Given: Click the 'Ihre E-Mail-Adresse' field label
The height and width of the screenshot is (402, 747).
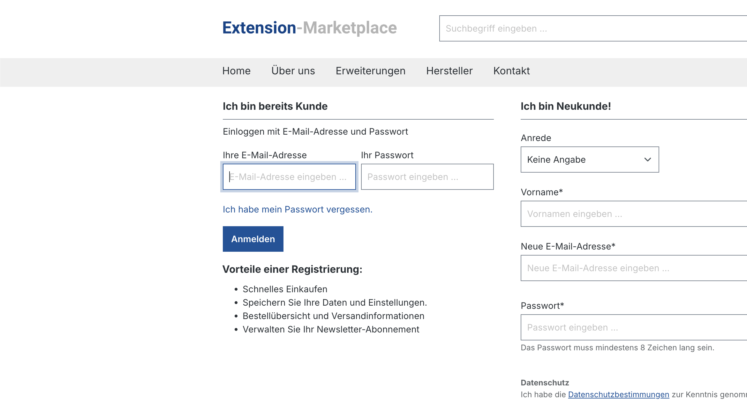Looking at the screenshot, I should (264, 155).
